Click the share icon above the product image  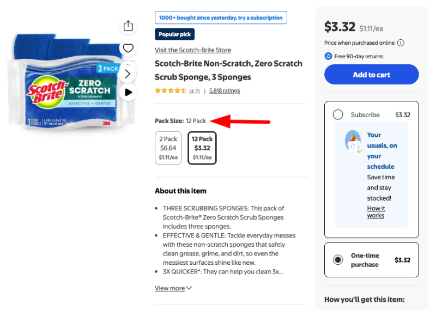pyautogui.click(x=128, y=26)
